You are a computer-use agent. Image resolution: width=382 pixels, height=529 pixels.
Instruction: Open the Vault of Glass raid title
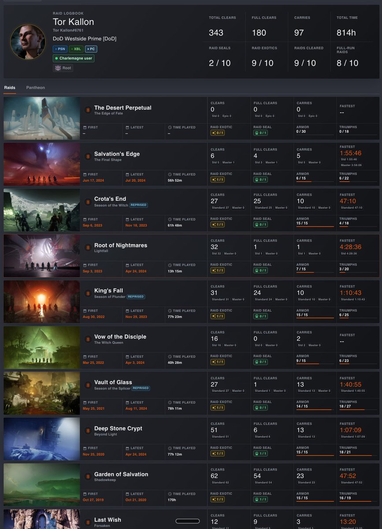click(113, 383)
